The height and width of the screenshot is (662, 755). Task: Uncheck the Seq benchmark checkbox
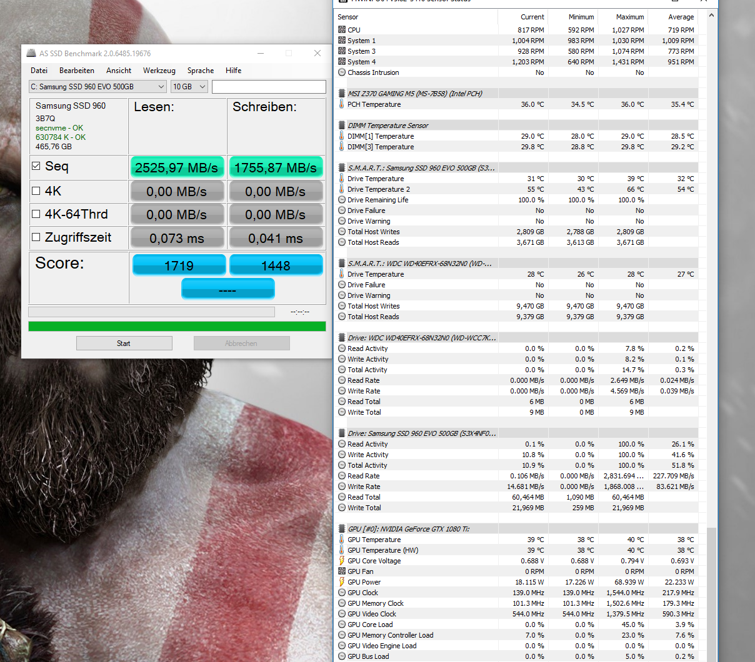[36, 166]
